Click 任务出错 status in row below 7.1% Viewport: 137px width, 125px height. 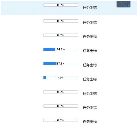(x=90, y=93)
